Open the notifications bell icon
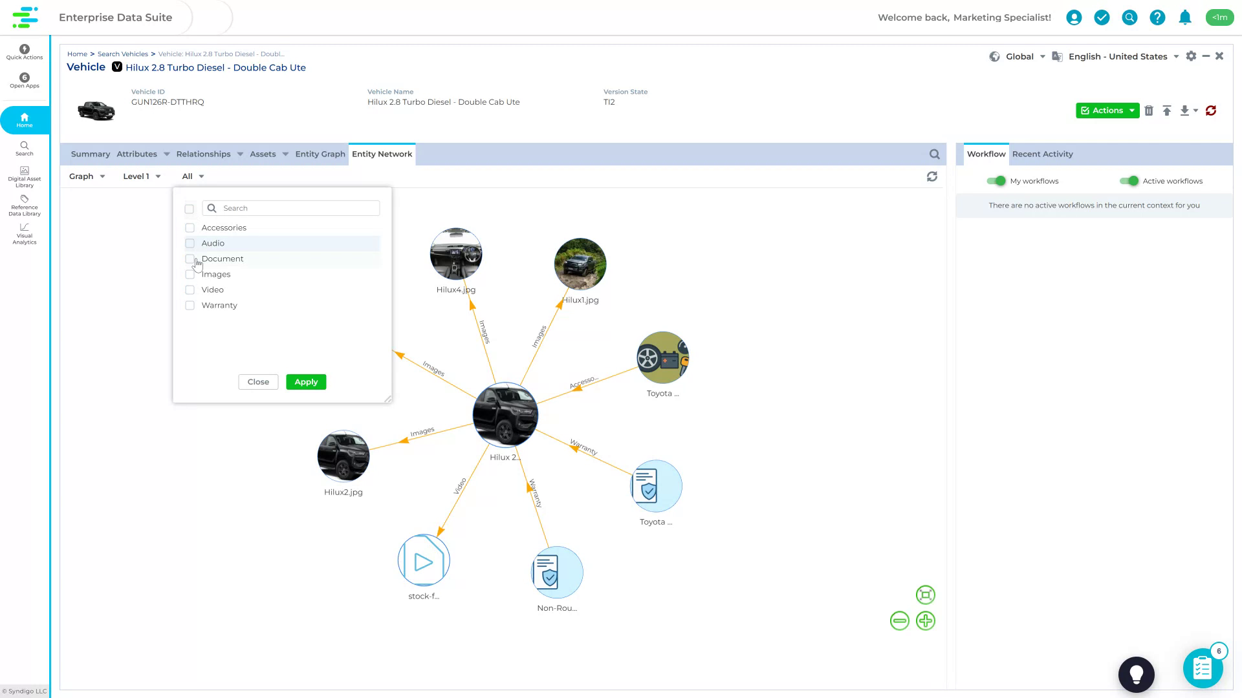The width and height of the screenshot is (1242, 698). (1185, 17)
